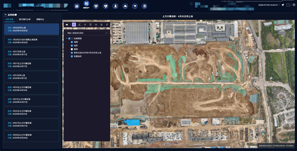Toggle the 全部图层 checkbox
The height and width of the screenshot is (151, 297).
70,39
